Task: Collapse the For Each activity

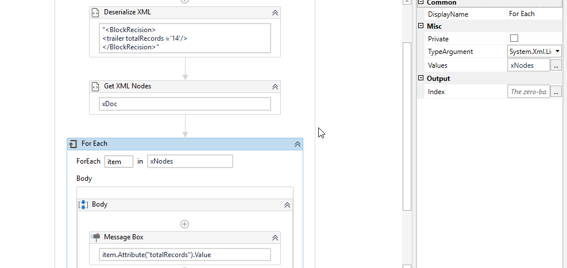Action: 297,144
